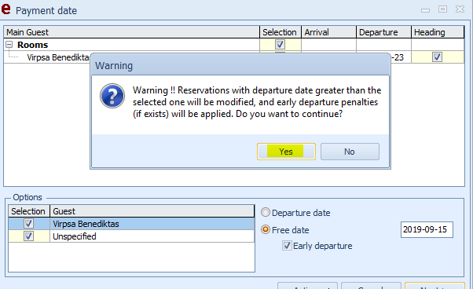Select the Free date radio option
The width and height of the screenshot is (473, 289).
point(266,229)
